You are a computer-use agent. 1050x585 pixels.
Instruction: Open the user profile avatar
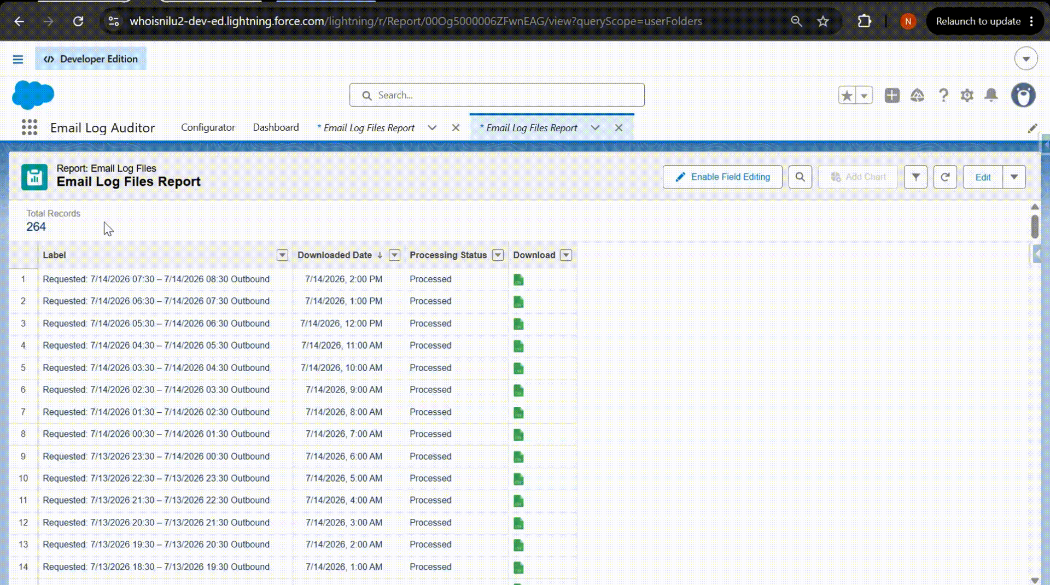pyautogui.click(x=1023, y=95)
